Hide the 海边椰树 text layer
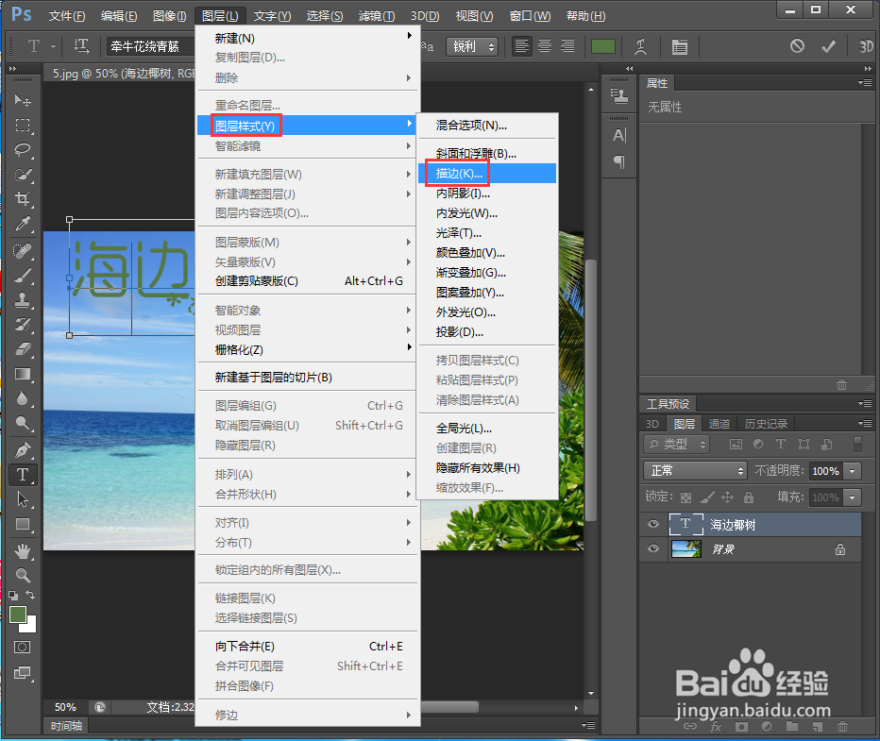The width and height of the screenshot is (880, 741). click(x=652, y=524)
